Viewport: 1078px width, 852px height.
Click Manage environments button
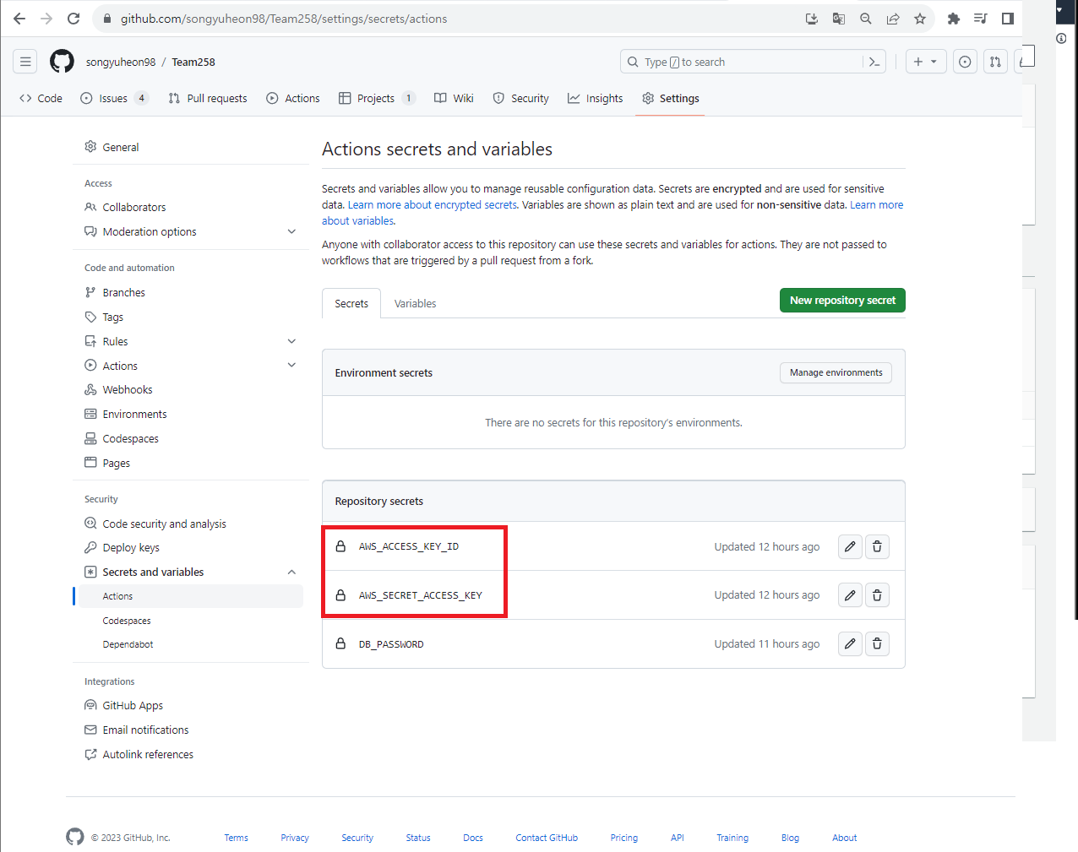click(836, 372)
